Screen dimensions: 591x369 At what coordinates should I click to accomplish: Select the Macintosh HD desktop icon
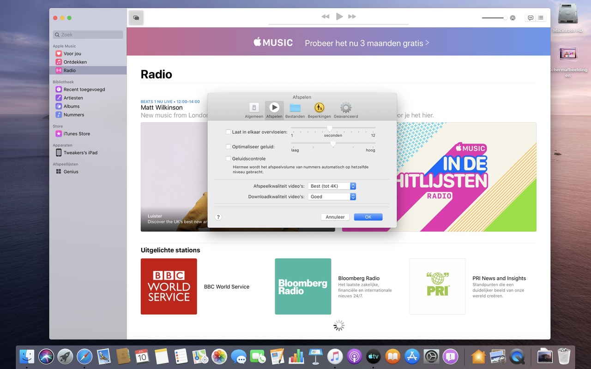(567, 18)
